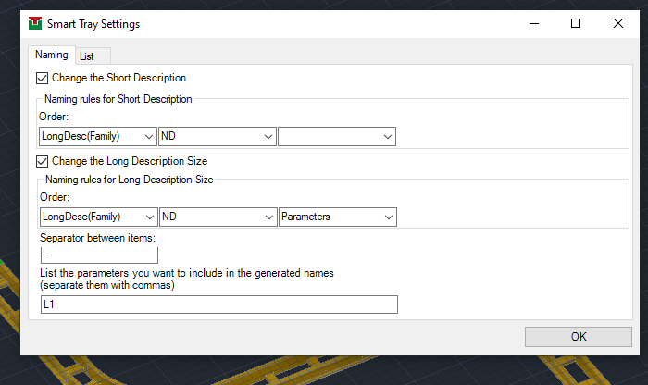648x385 pixels.
Task: Click the parameters list field containing L1
Action: [219, 304]
